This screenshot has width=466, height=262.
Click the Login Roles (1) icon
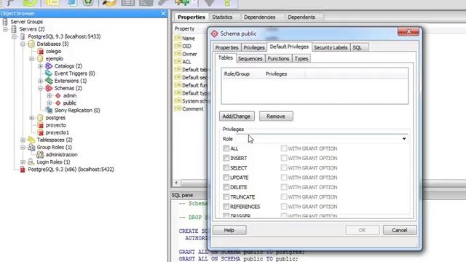[31, 162]
